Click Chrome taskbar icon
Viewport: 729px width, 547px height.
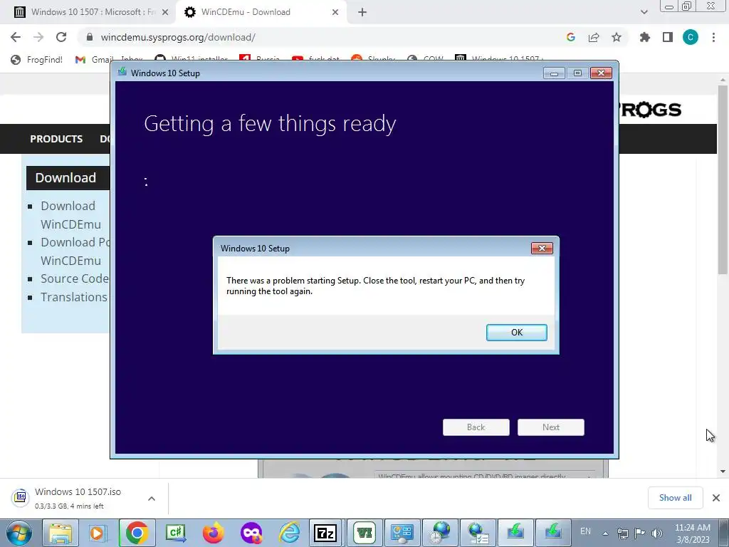click(137, 533)
